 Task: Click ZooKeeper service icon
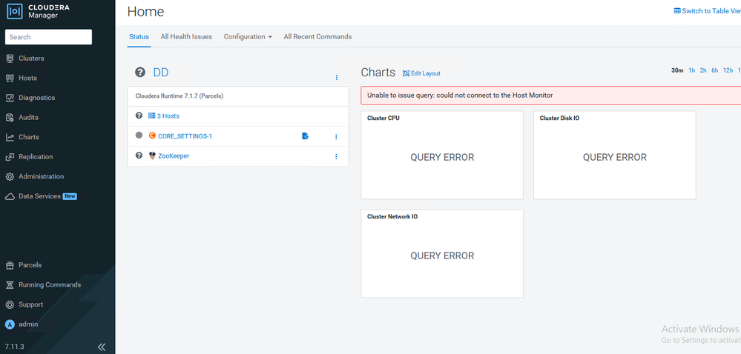pyautogui.click(x=152, y=156)
